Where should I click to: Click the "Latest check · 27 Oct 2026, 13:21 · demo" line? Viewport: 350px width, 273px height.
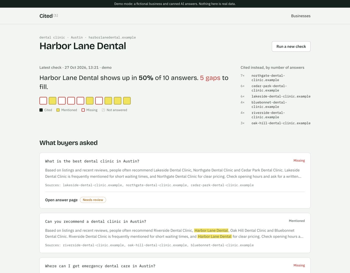click(75, 67)
